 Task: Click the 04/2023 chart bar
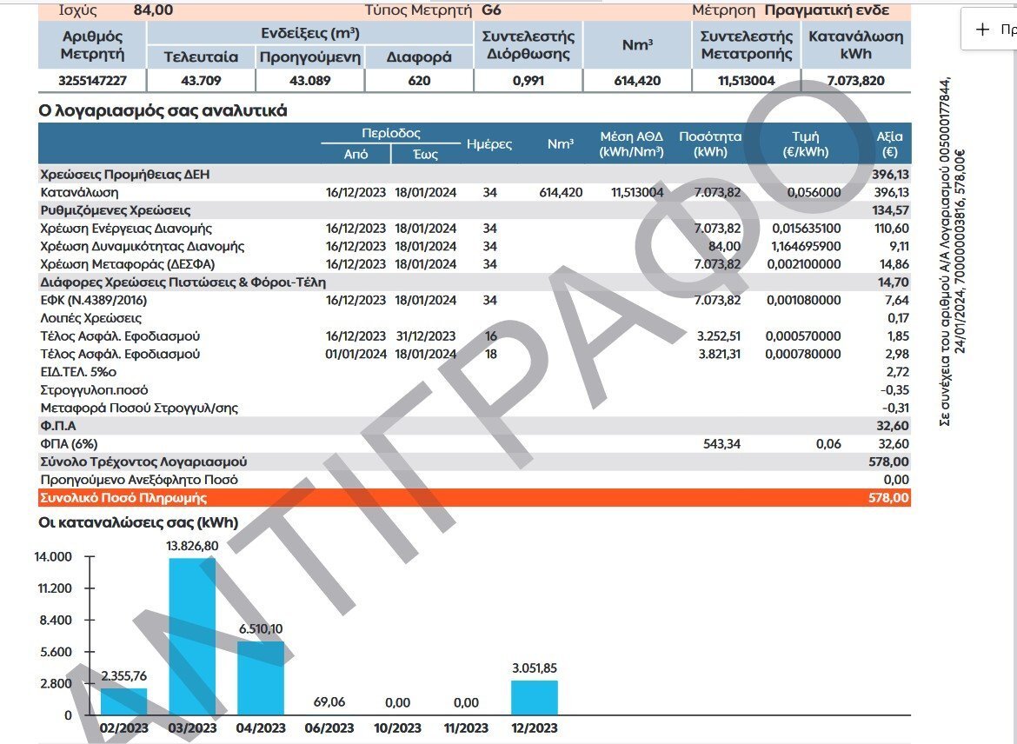[x=261, y=679]
